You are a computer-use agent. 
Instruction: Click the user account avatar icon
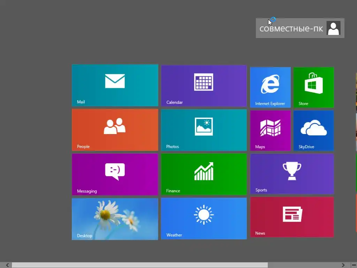[x=333, y=28]
